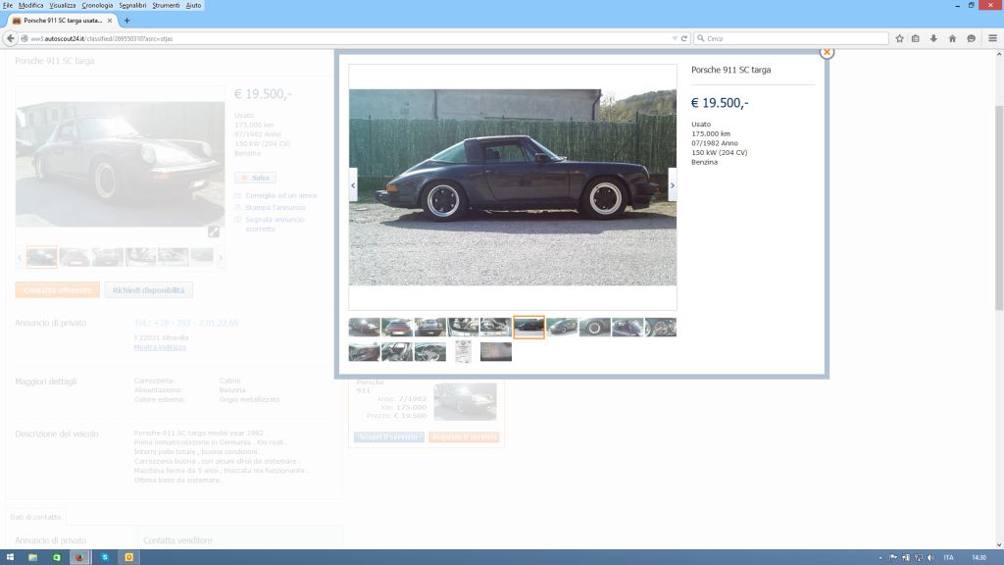Select the red rear-view car thumbnail

tap(397, 328)
